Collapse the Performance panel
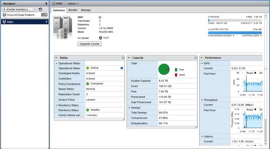270x149 pixels. pos(201,58)
